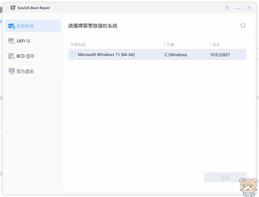Sort by the 作業系統 column header
259x197 pixels.
[78, 44]
